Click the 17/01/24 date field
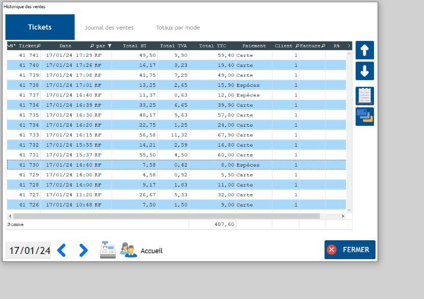The image size is (424, 299). pos(30,250)
